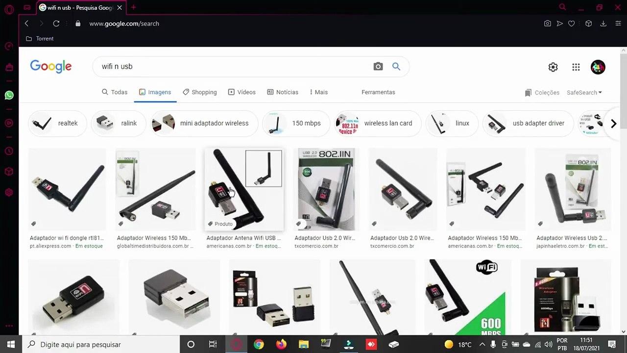Open the send arrow icon in address bar
The image size is (627, 353).
pos(559,24)
